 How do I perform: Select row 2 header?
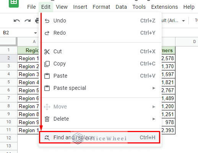point(8,58)
